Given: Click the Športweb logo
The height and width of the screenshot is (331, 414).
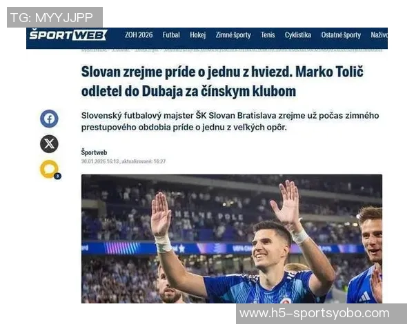Looking at the screenshot, I should pyautogui.click(x=68, y=35).
